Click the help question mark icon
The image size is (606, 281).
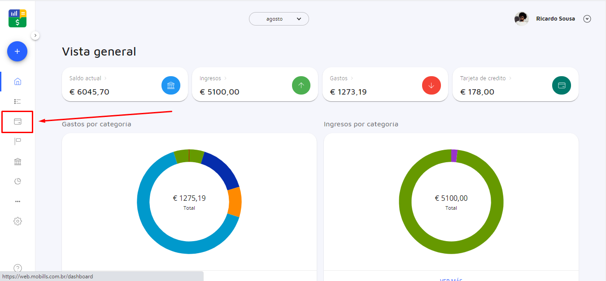pos(17,268)
